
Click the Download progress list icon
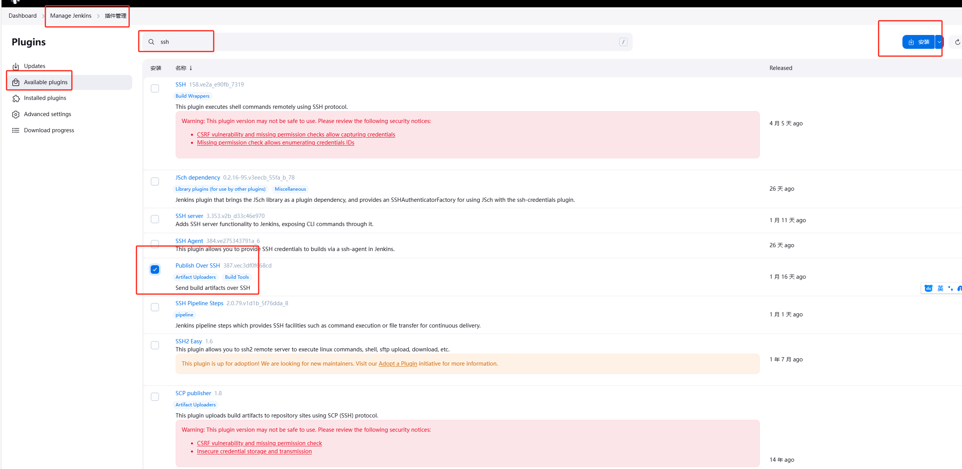pos(16,130)
